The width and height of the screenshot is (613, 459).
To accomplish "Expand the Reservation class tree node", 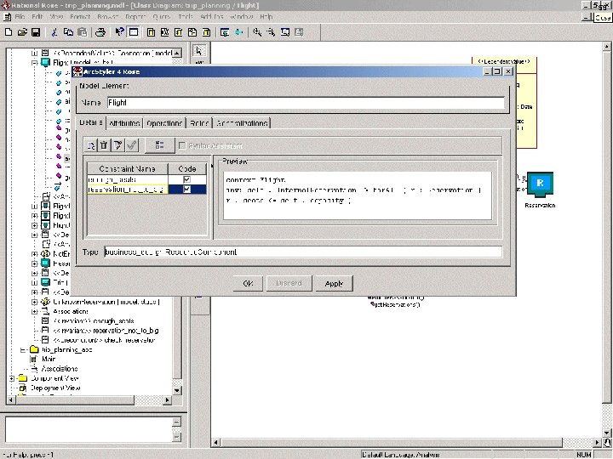I will [34, 263].
